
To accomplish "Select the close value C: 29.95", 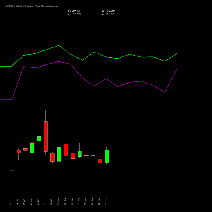I will 74,11.
